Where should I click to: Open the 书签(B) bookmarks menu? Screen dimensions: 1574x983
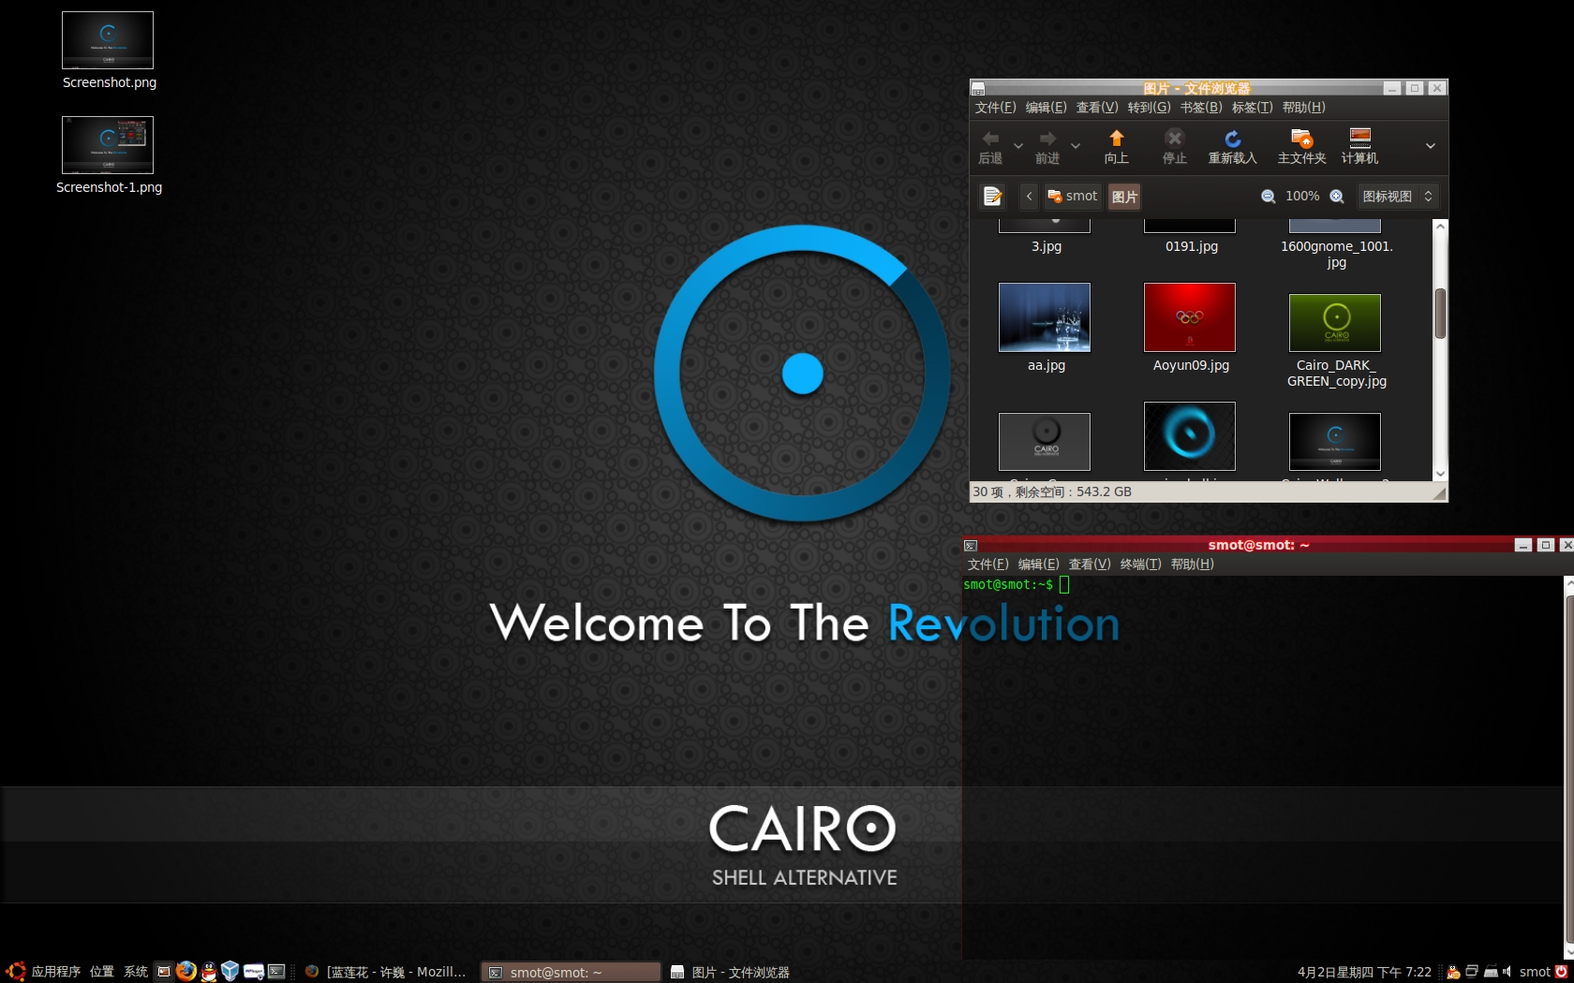click(1201, 108)
